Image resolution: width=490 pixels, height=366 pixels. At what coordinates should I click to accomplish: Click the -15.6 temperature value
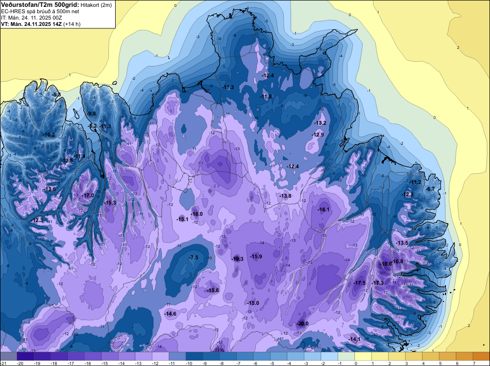(213, 291)
